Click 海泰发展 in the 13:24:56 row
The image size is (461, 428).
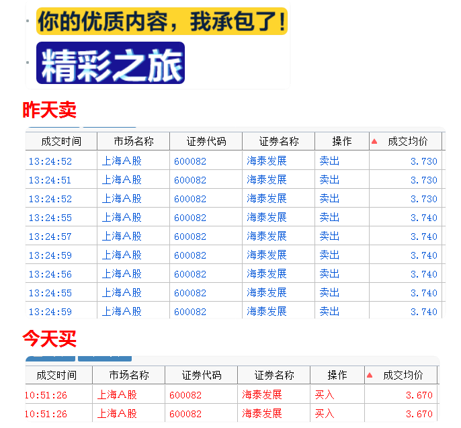point(267,273)
